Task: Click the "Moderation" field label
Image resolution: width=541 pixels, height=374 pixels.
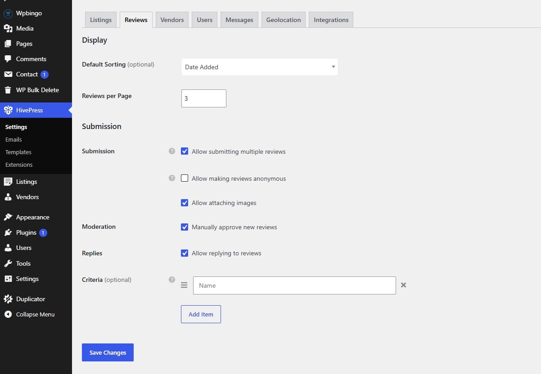Action: pyautogui.click(x=99, y=227)
